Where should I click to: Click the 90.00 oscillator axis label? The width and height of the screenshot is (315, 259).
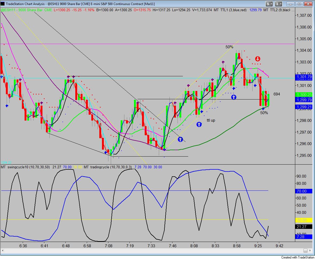pos(301,176)
